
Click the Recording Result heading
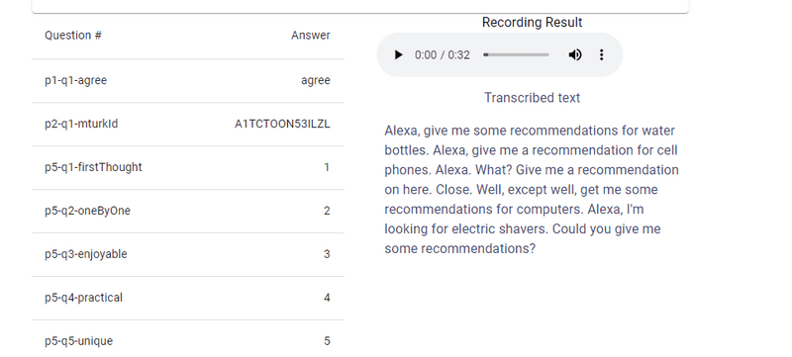[x=533, y=22]
